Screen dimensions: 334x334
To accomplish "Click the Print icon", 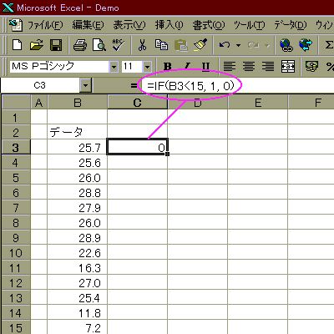I will click(x=80, y=45).
